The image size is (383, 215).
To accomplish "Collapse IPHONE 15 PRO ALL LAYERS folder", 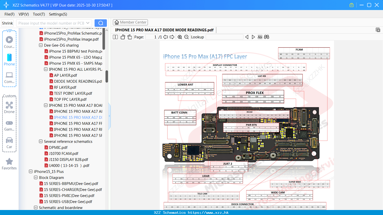I will [x=46, y=69].
